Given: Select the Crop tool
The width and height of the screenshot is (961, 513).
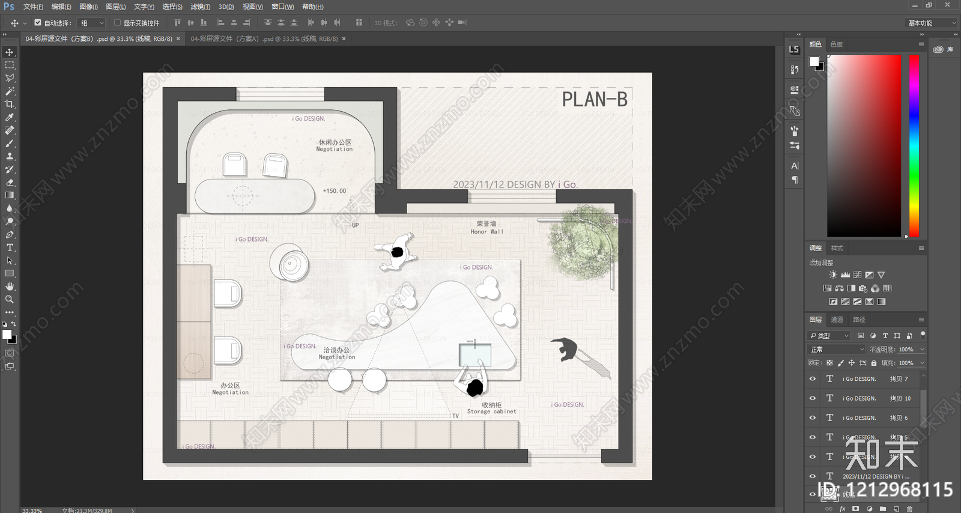Looking at the screenshot, I should pos(10,104).
